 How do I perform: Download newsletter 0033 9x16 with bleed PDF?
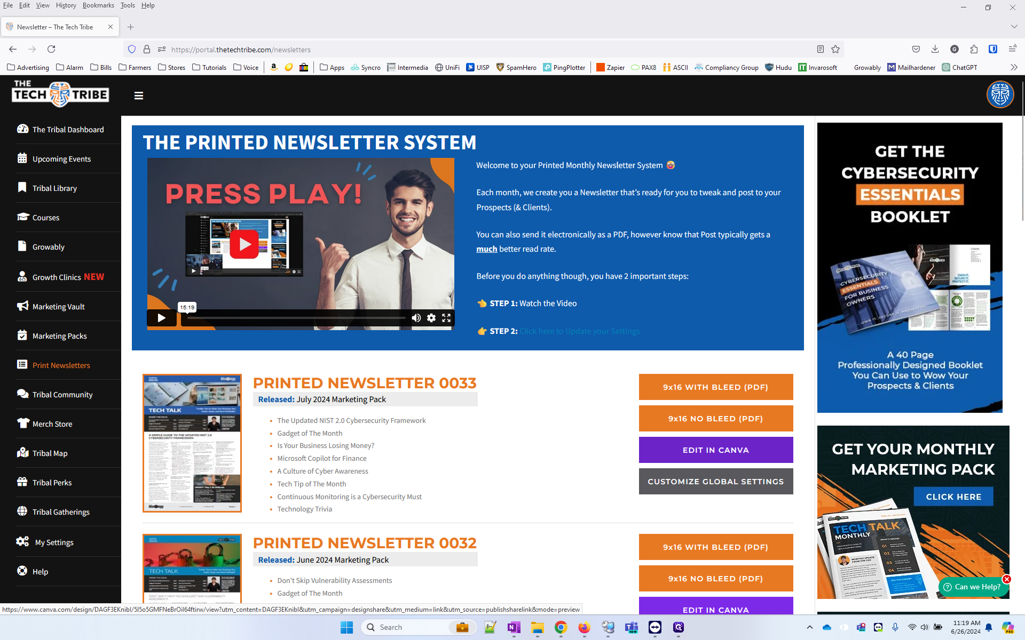[x=716, y=387]
